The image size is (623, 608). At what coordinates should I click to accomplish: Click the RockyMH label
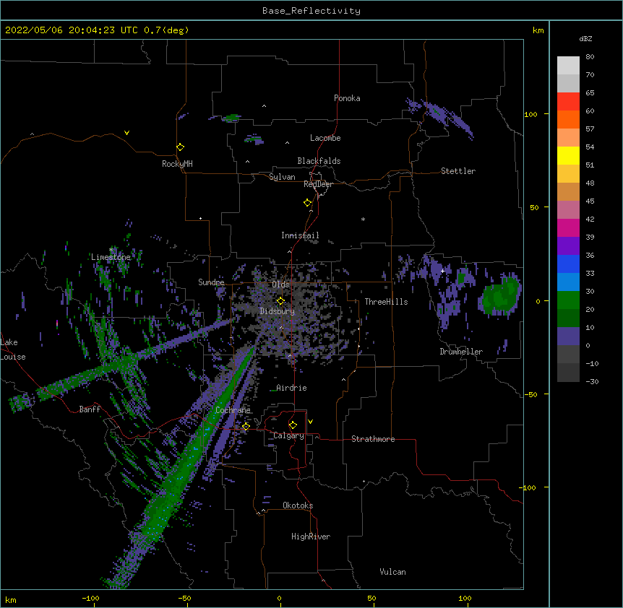(x=177, y=164)
